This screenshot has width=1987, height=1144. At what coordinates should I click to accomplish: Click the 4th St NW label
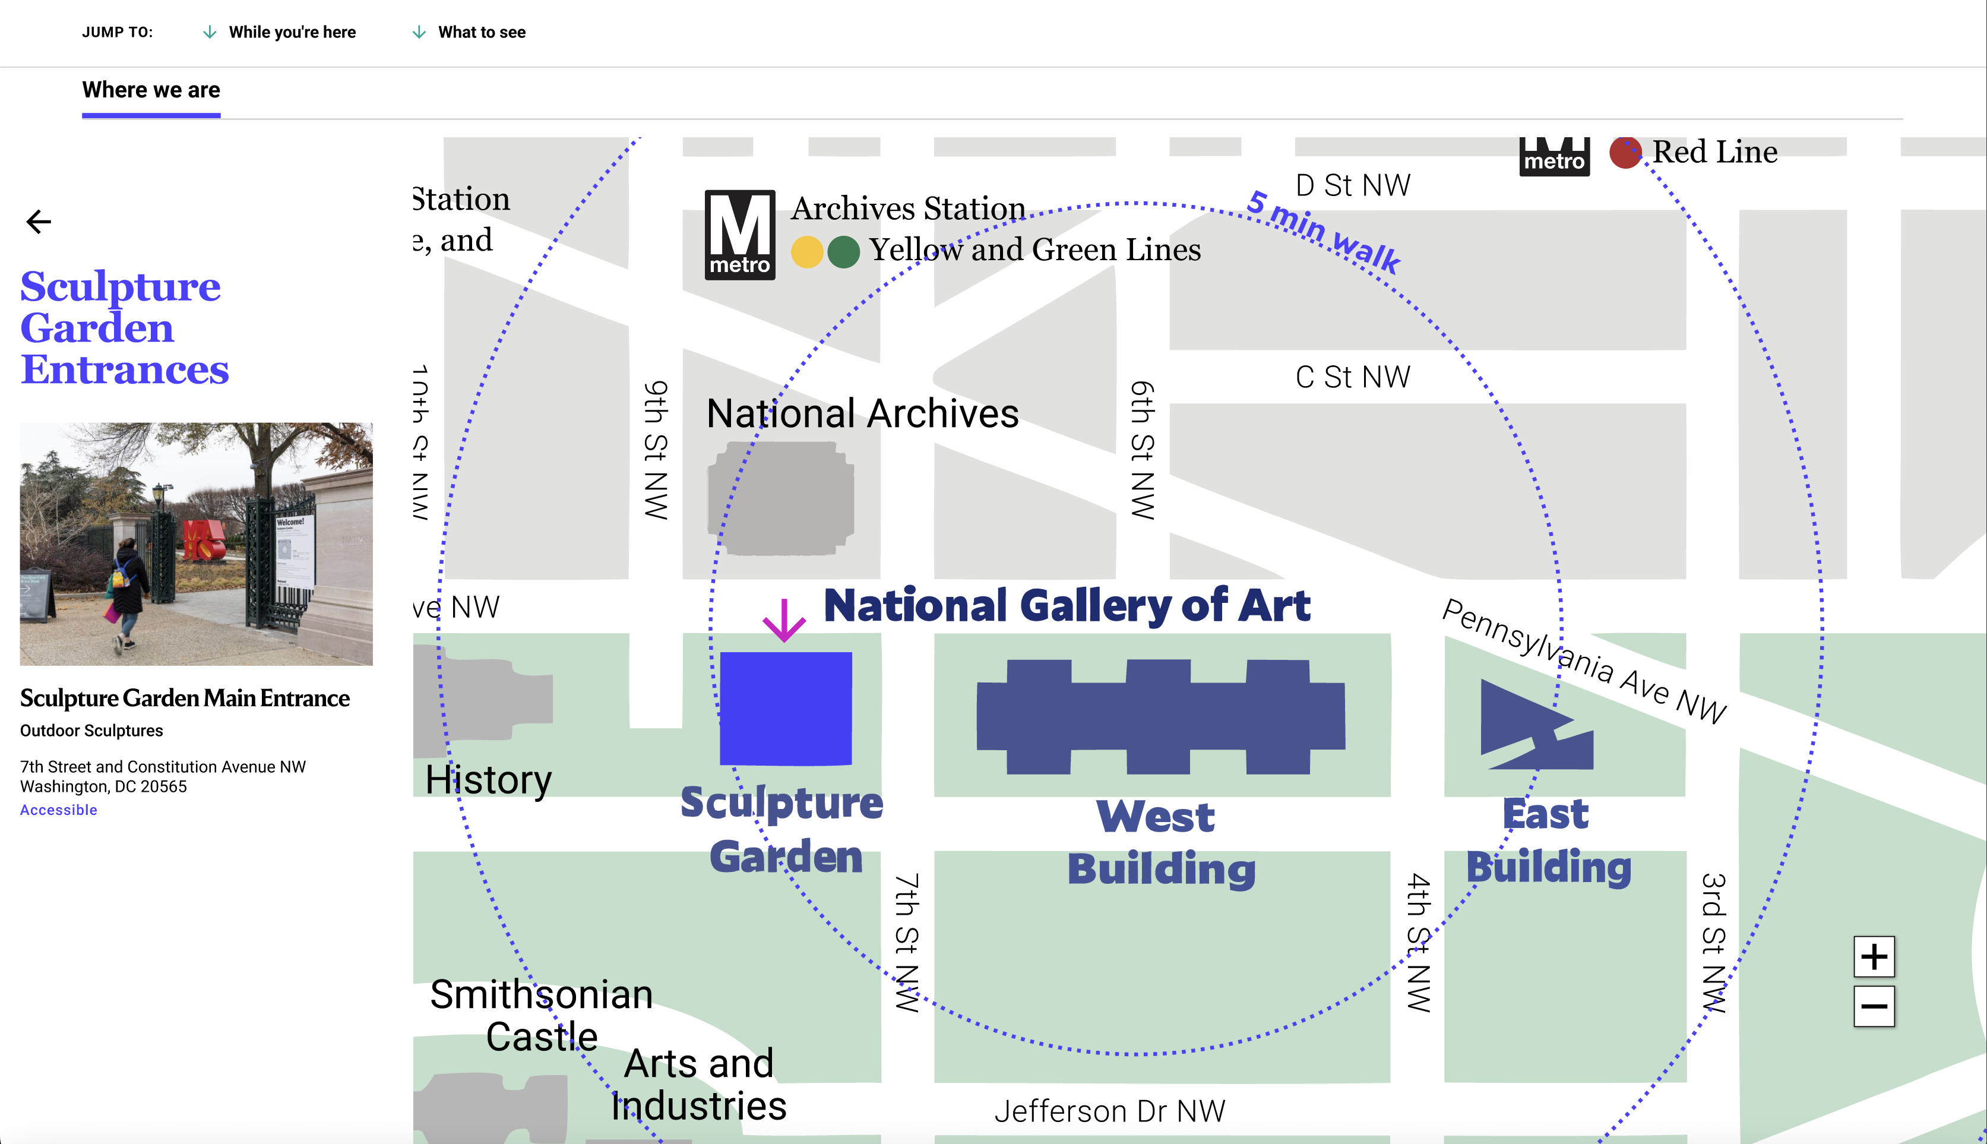point(1418,943)
